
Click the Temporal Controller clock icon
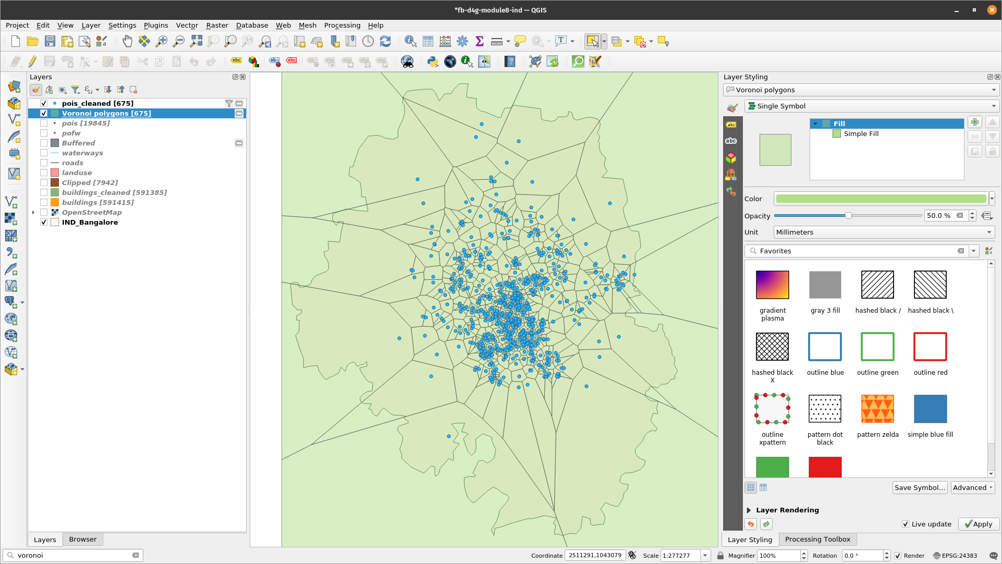368,42
